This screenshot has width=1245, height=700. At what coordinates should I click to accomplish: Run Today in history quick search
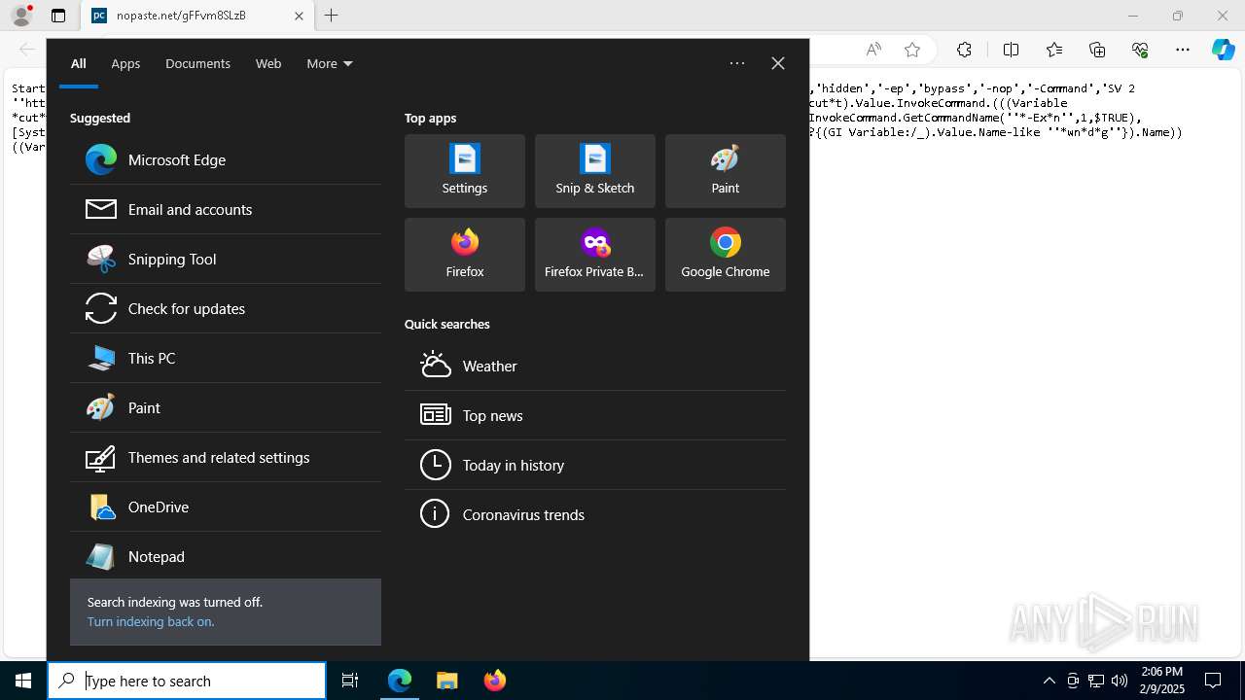click(x=595, y=465)
